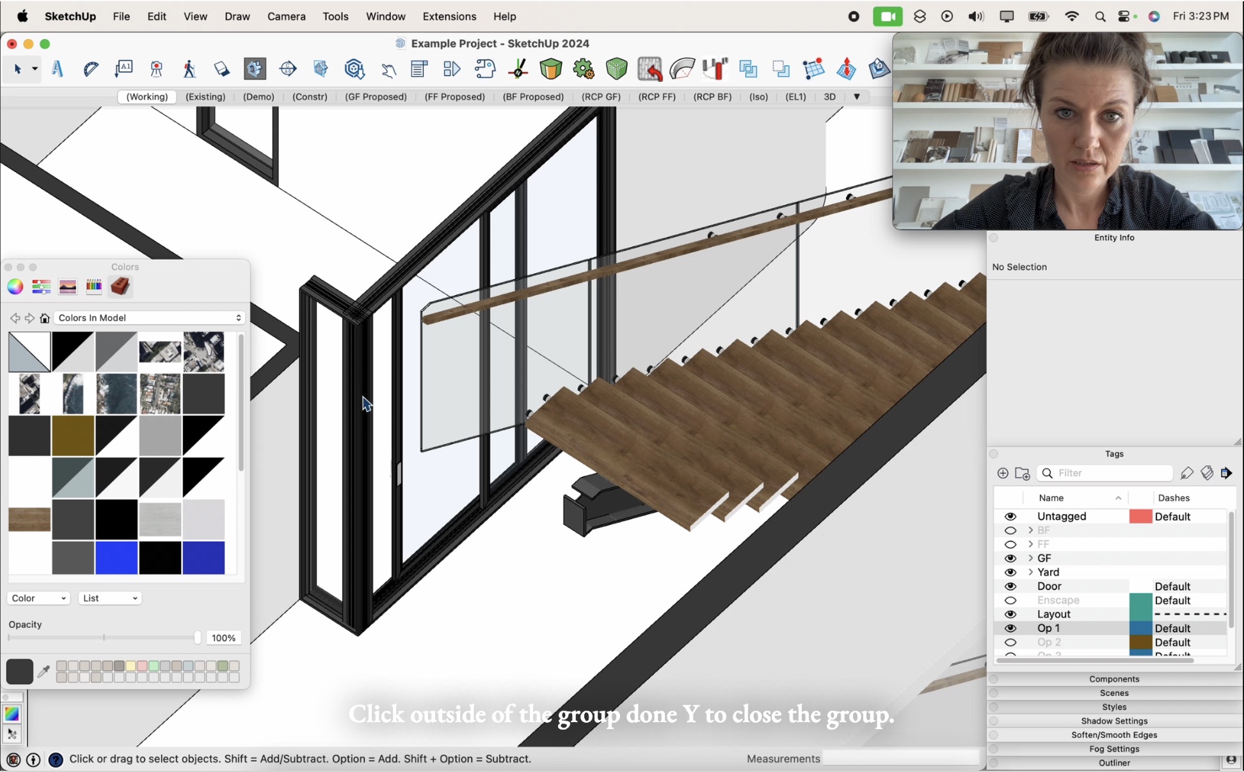The image size is (1244, 772).
Task: Click the Undo arrow icon in toolbar
Action: pyautogui.click(x=651, y=69)
